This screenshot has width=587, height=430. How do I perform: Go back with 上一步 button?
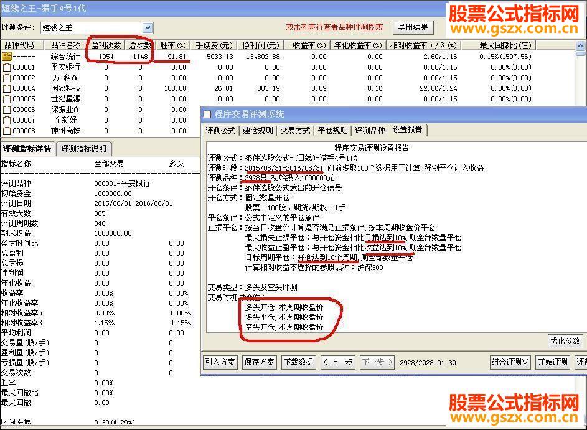click(x=337, y=362)
